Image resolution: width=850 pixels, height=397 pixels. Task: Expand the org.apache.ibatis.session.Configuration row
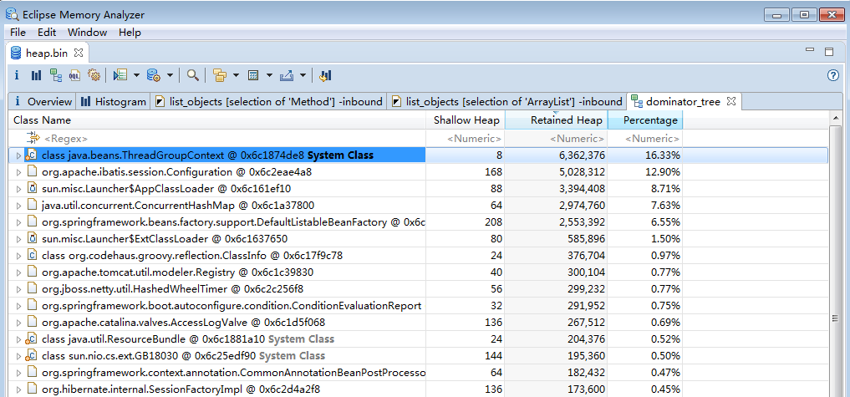19,172
